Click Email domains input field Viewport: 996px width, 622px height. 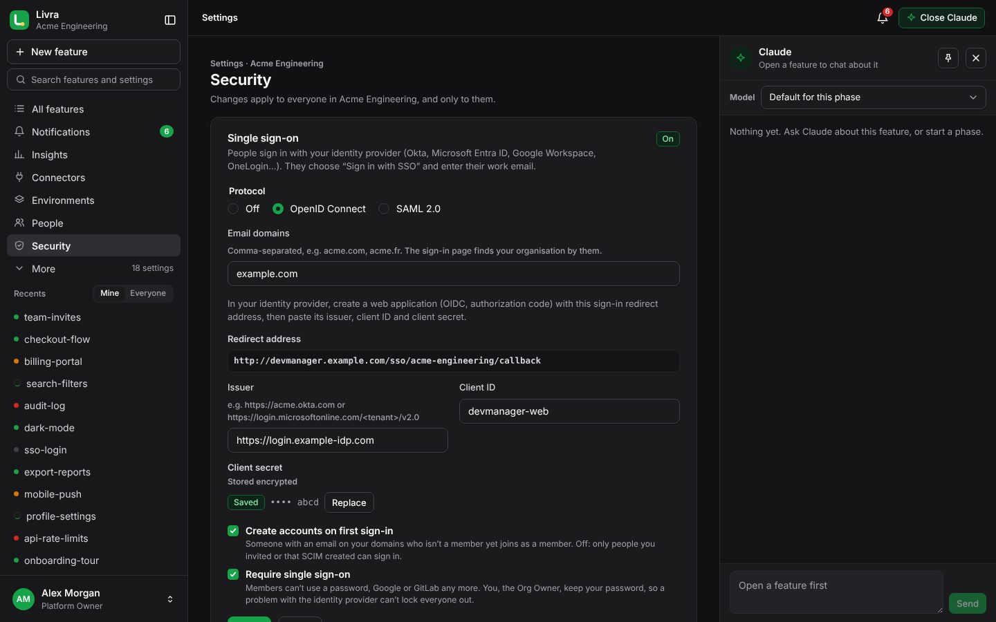click(454, 274)
